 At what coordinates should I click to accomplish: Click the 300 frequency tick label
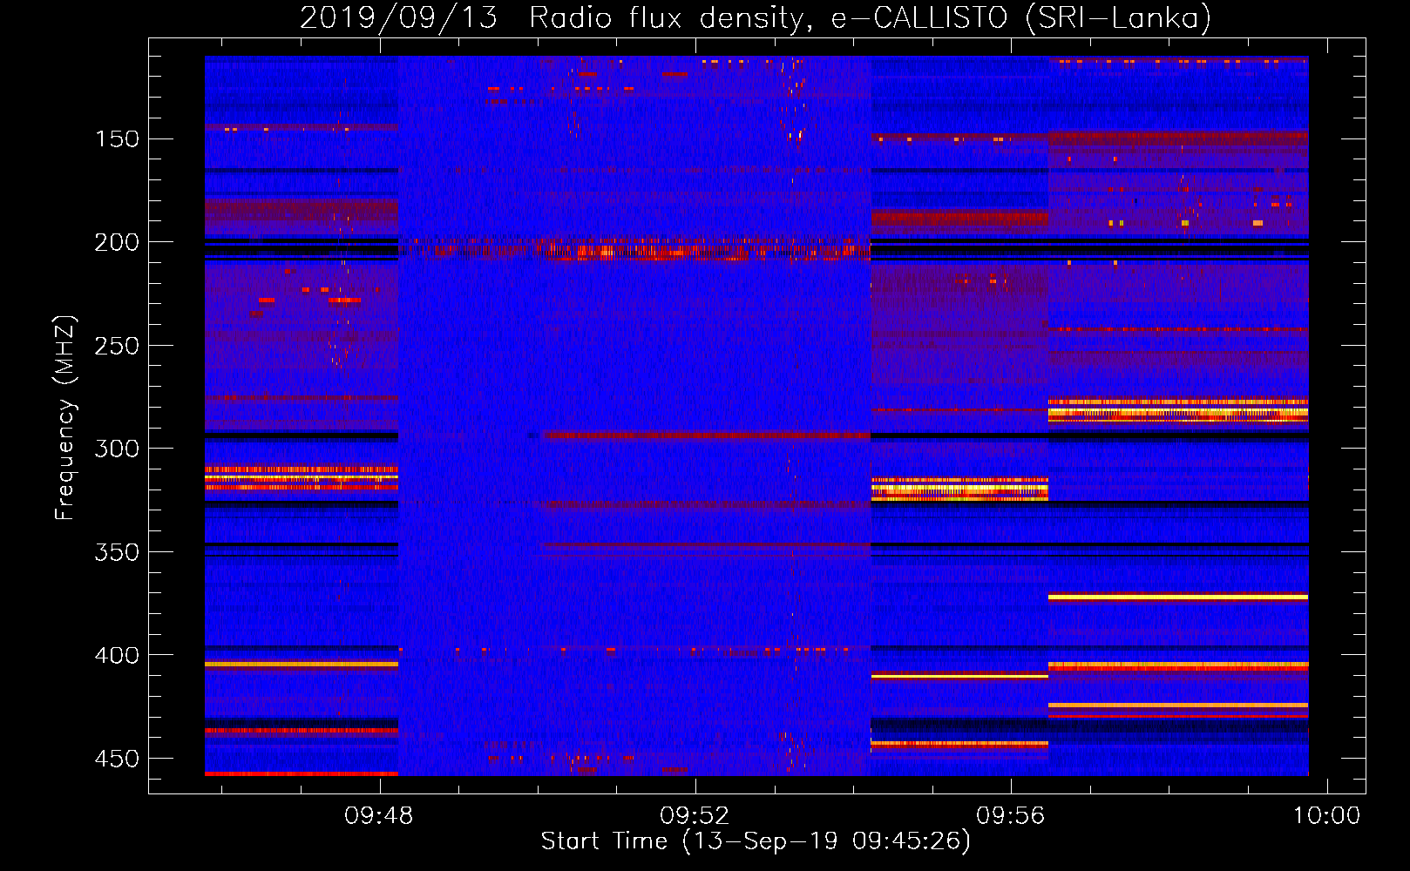pyautogui.click(x=117, y=449)
